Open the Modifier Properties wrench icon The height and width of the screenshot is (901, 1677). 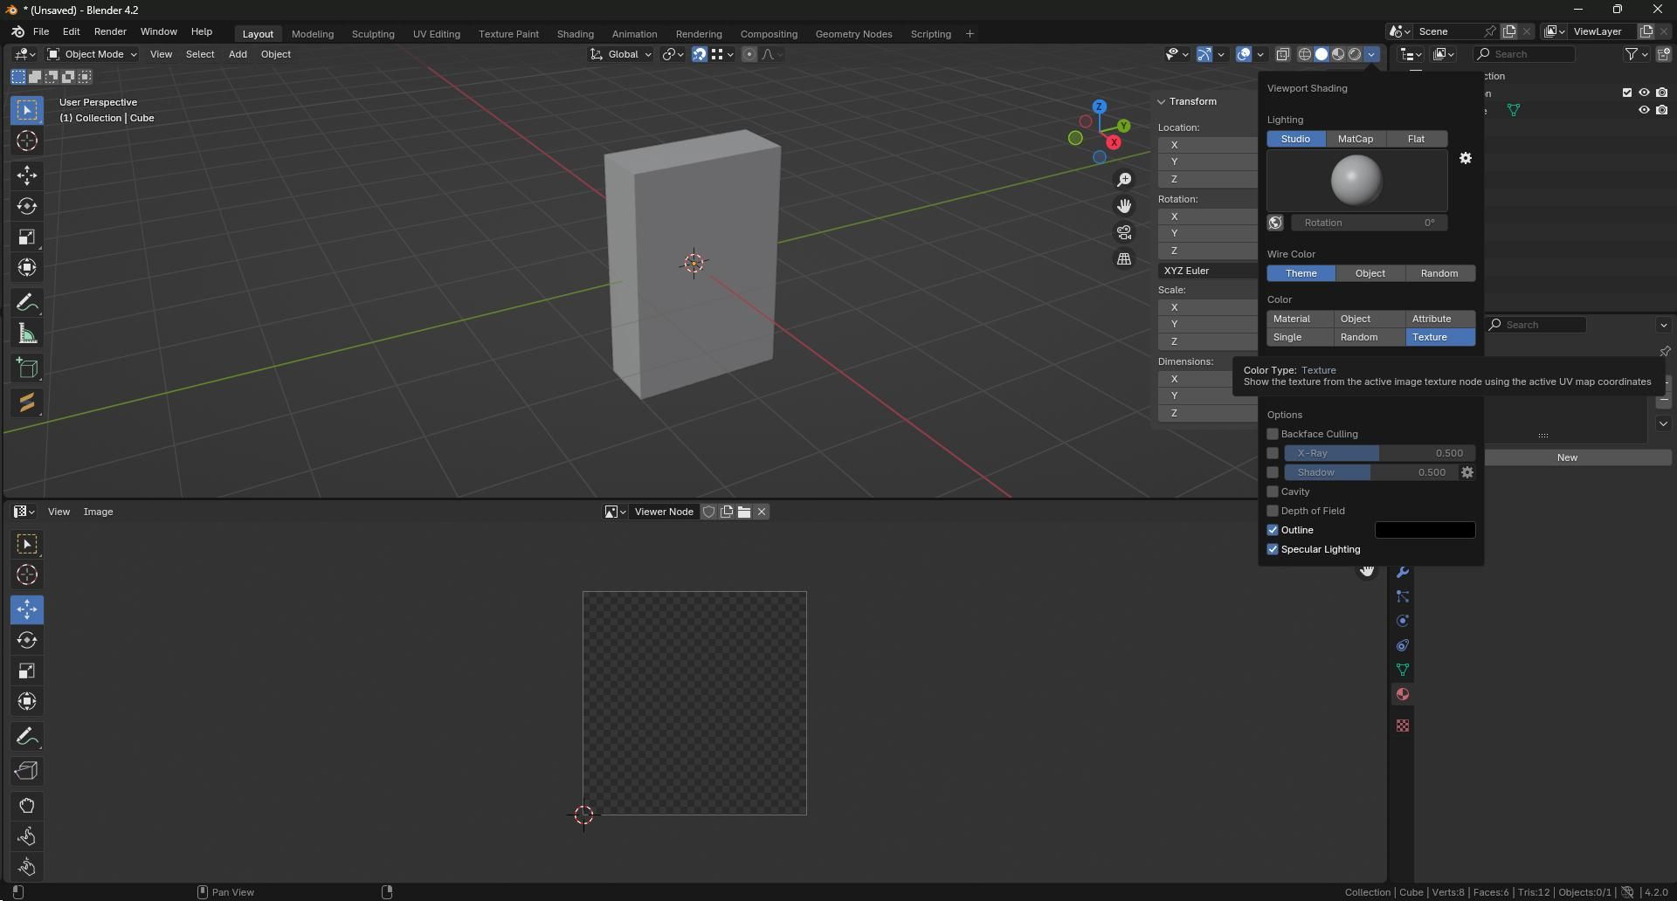(x=1402, y=572)
